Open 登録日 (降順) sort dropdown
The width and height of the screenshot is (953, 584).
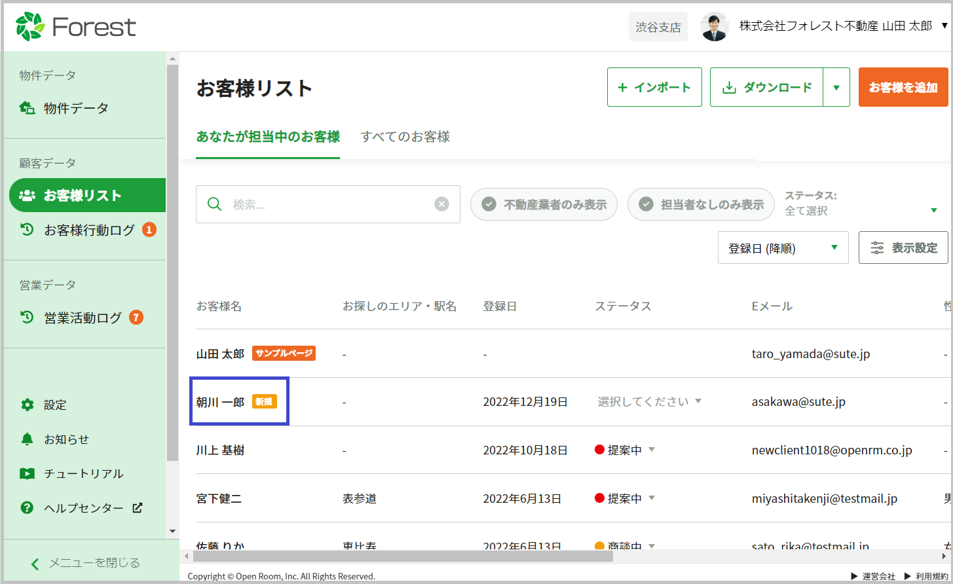coord(783,248)
